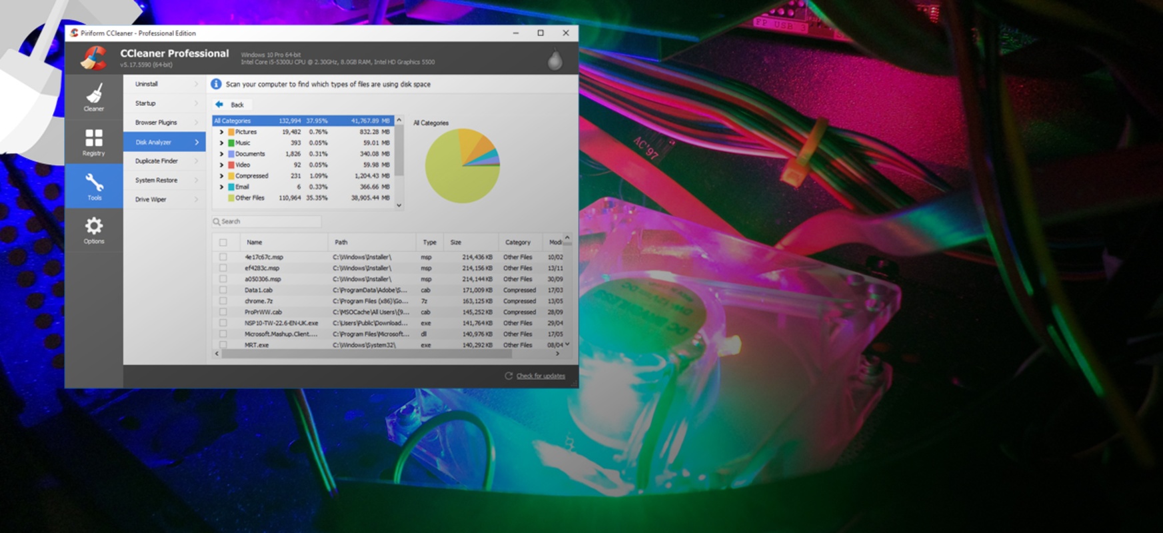Check the box for a050306.msp
Viewport: 1163px width, 533px height.
[223, 279]
